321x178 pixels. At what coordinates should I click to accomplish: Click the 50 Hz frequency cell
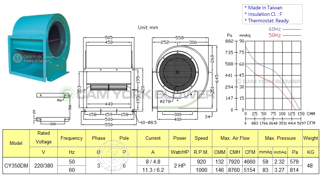click(x=71, y=162)
